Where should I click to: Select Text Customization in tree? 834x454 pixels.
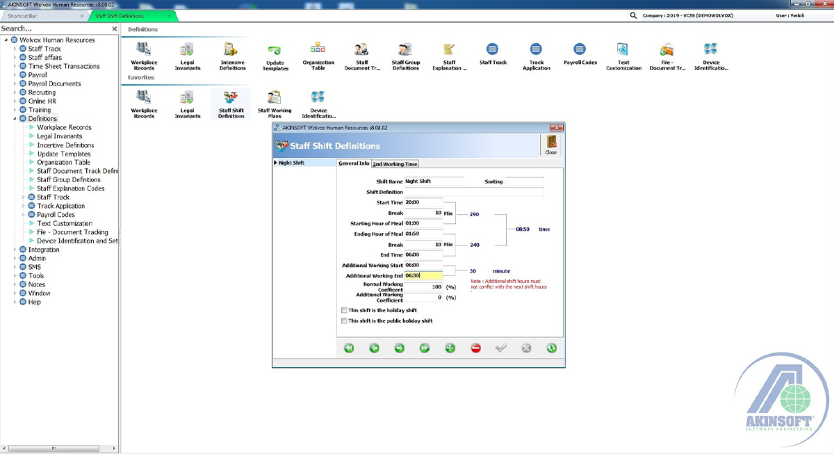coord(65,223)
